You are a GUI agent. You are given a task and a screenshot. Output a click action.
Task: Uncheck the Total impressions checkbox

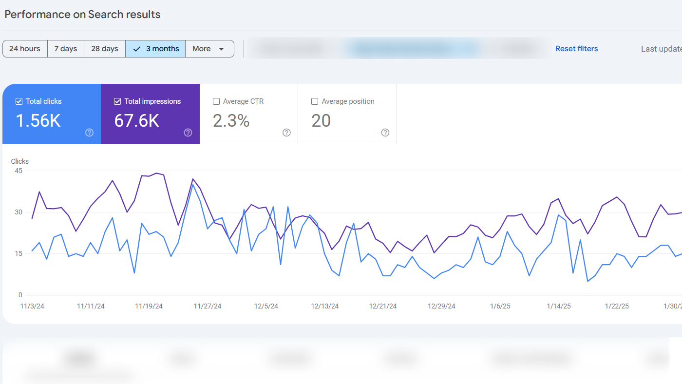coord(117,101)
